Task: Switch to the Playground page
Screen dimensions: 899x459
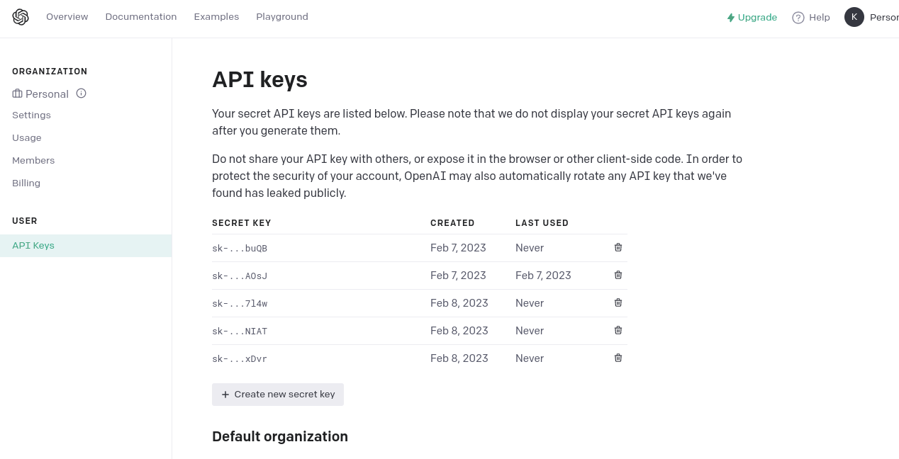Action: click(282, 17)
